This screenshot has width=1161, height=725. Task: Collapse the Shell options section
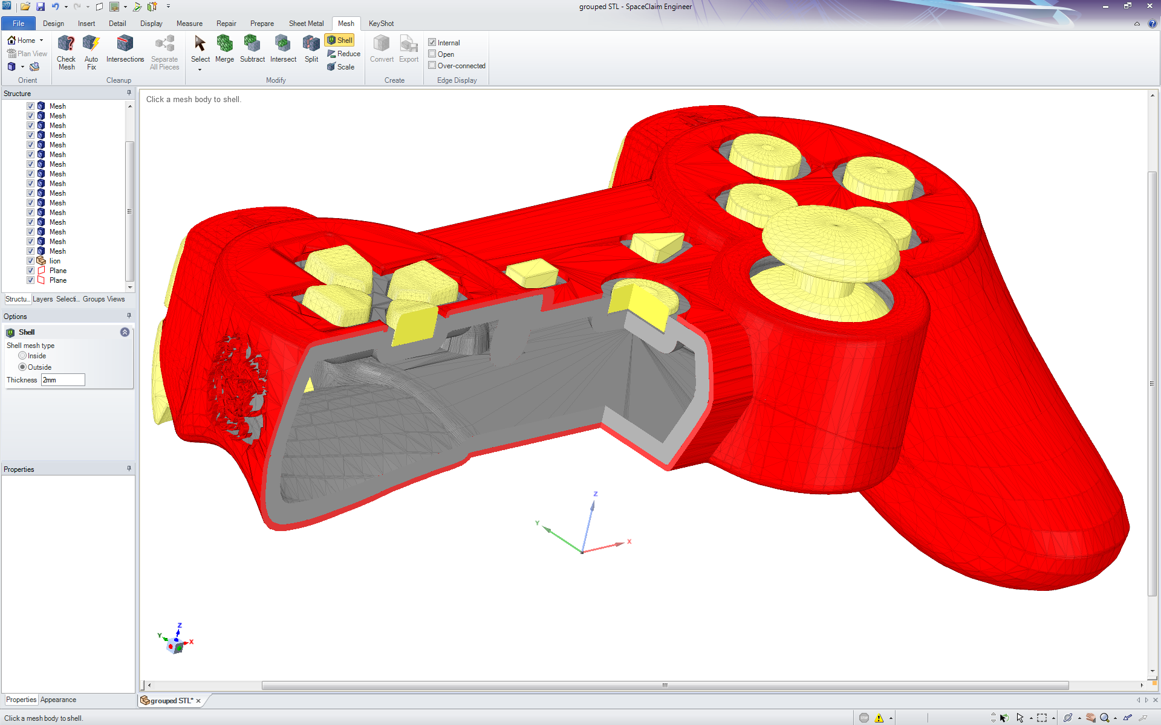click(125, 332)
